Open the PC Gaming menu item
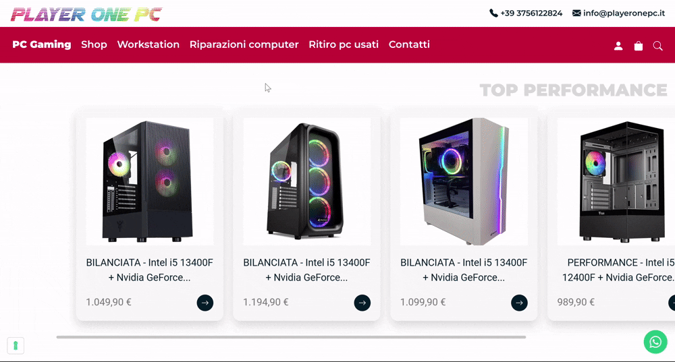 pyautogui.click(x=42, y=44)
